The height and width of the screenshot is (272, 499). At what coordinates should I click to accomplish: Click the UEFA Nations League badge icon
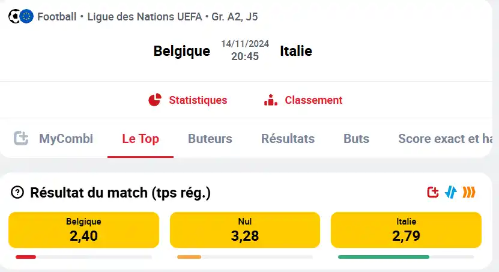[27, 17]
